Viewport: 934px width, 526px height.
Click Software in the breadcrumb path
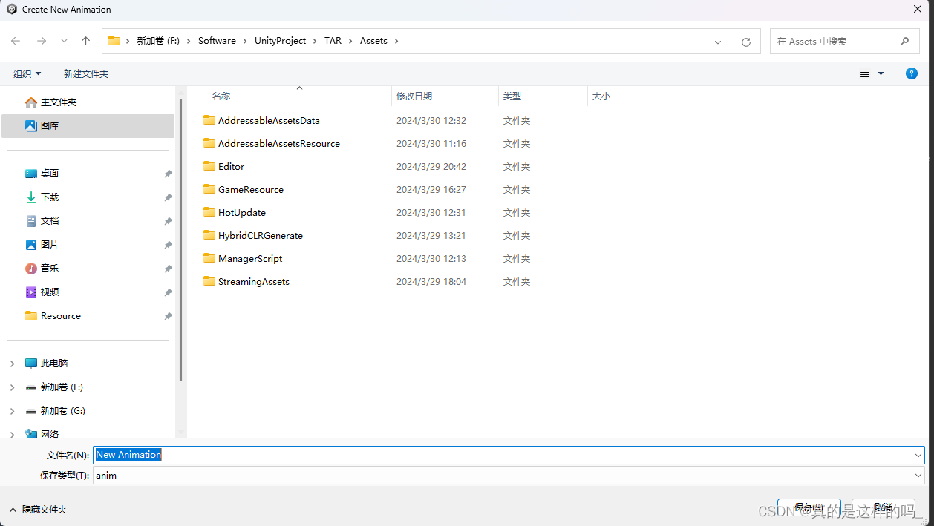(217, 41)
